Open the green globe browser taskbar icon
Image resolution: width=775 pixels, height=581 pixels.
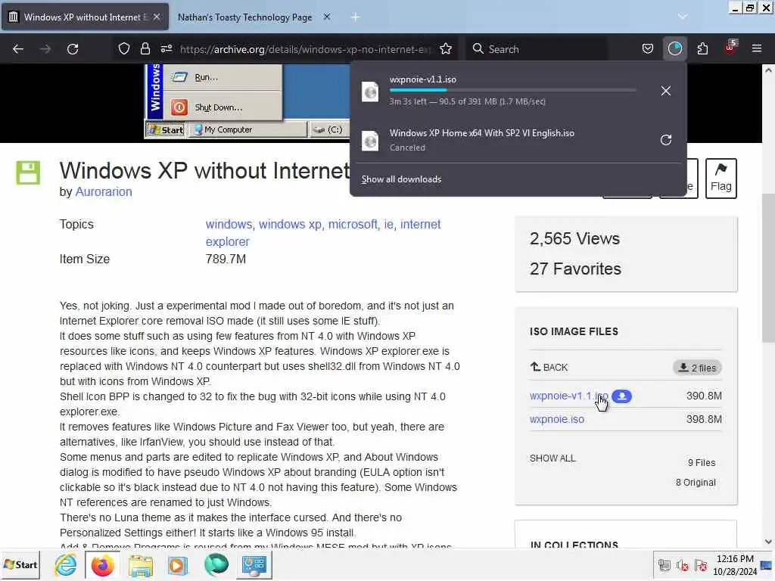(216, 565)
